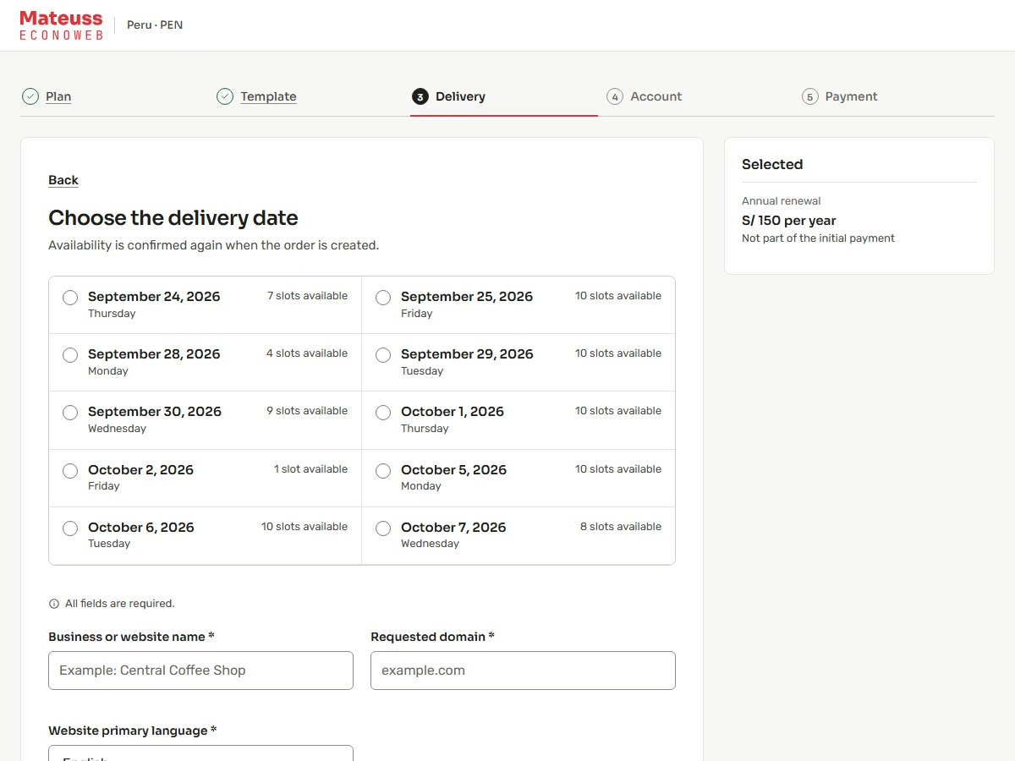Select October 5, 2026 radio button

pyautogui.click(x=383, y=471)
